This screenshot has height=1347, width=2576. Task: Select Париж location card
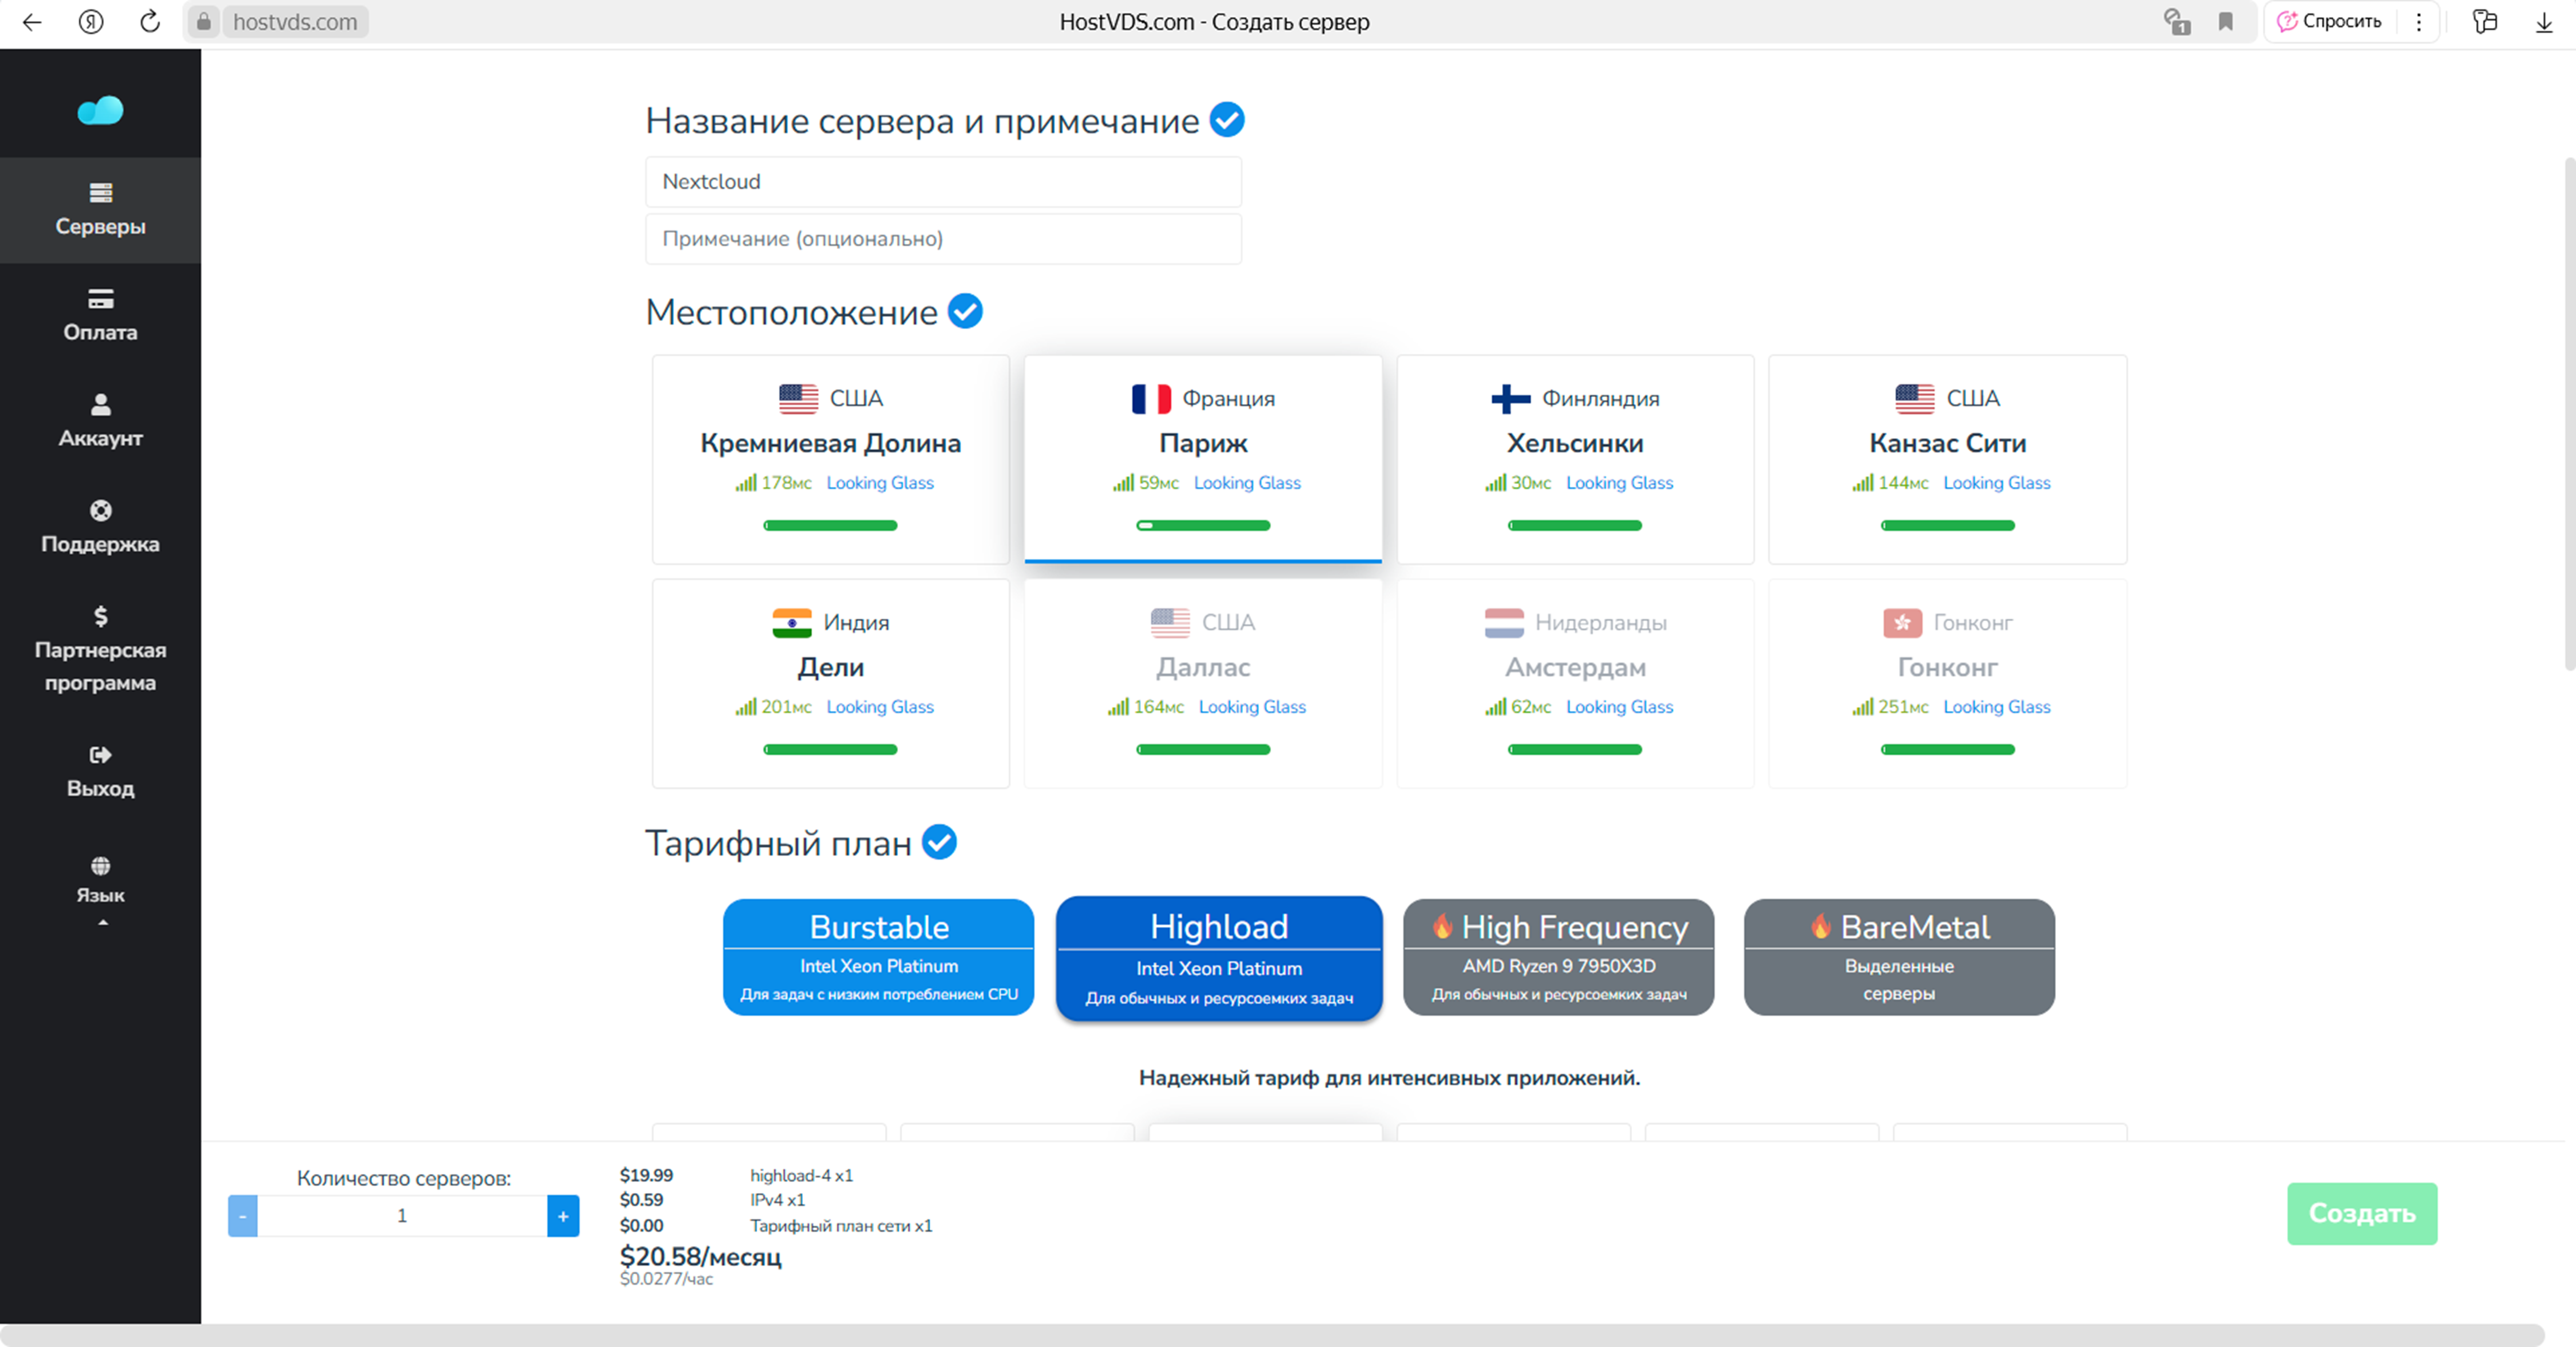tap(1203, 459)
